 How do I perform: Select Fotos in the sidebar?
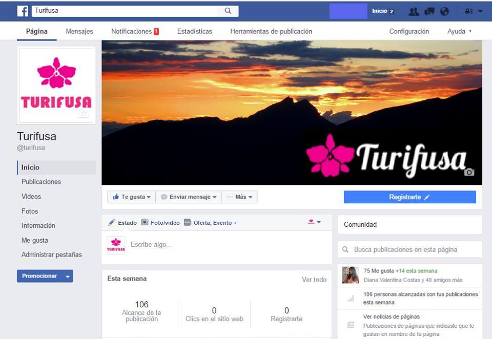30,211
